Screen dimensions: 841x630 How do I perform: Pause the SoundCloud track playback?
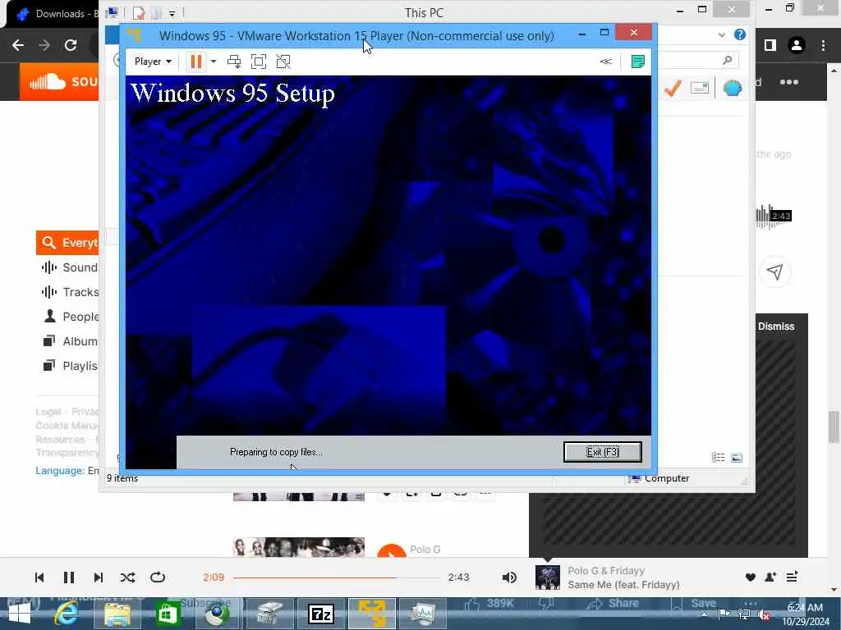(x=69, y=577)
